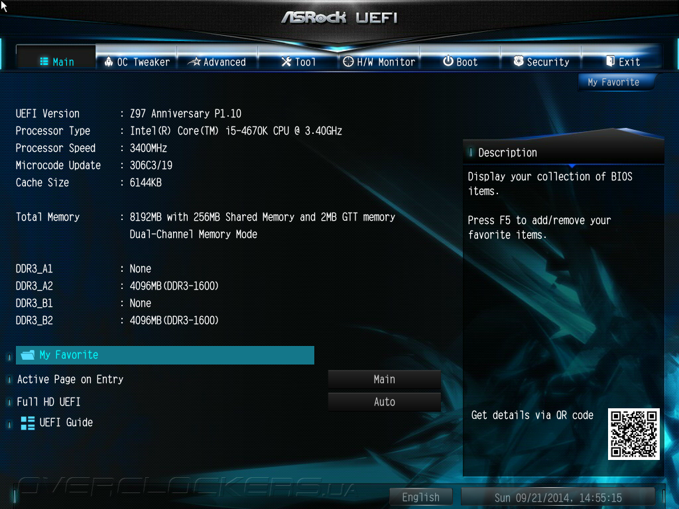Click the Security shield icon

coord(519,61)
